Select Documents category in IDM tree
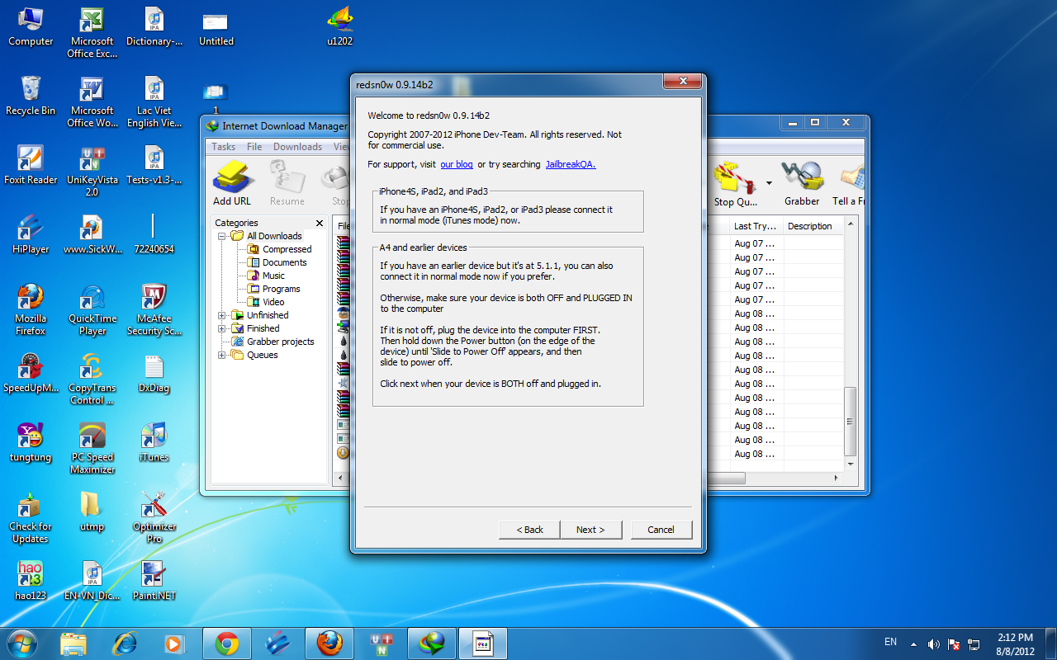 [x=284, y=262]
